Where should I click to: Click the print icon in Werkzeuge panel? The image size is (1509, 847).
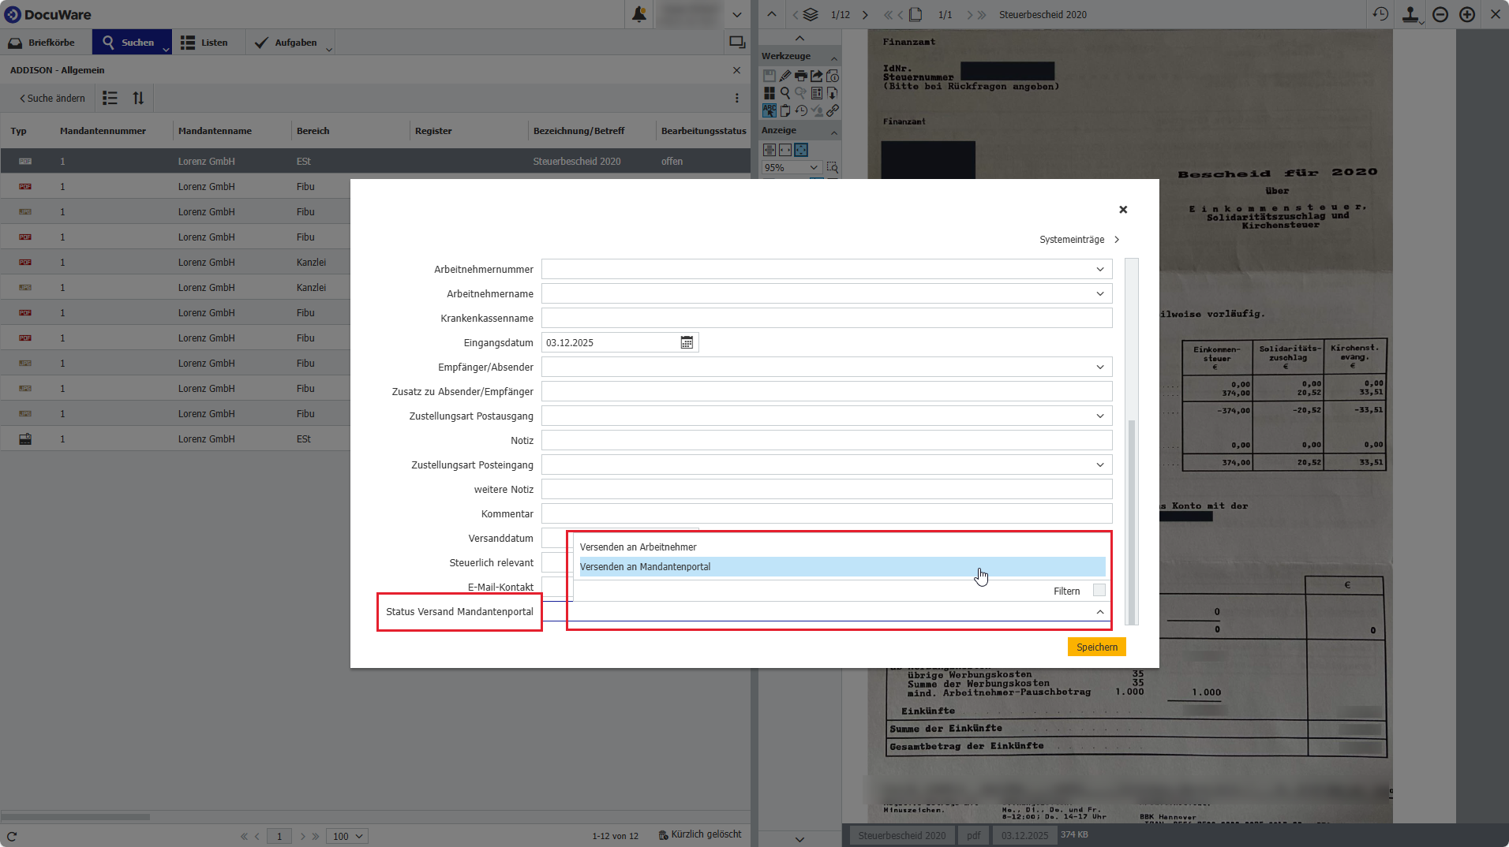[x=801, y=76]
